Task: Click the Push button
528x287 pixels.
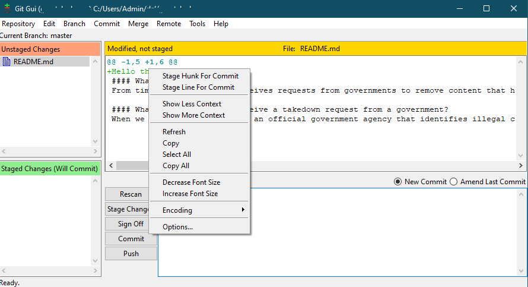Action: (131, 254)
